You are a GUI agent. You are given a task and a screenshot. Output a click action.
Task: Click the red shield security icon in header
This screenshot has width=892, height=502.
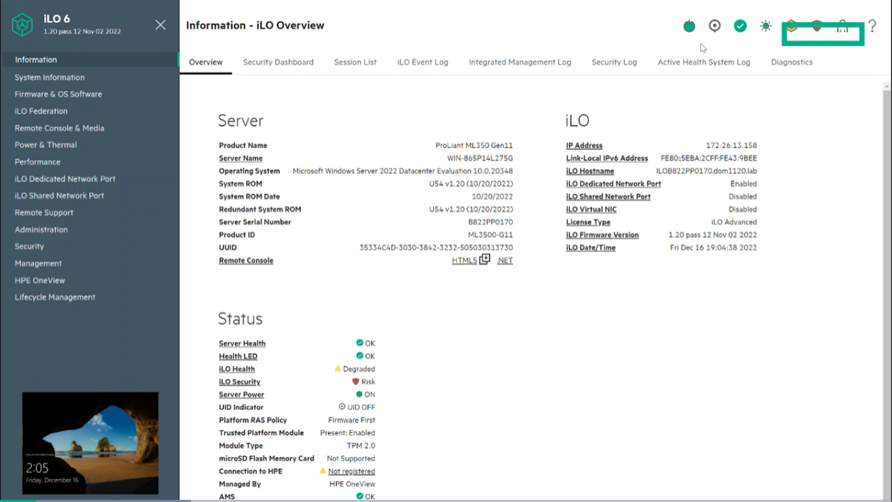coord(817,26)
